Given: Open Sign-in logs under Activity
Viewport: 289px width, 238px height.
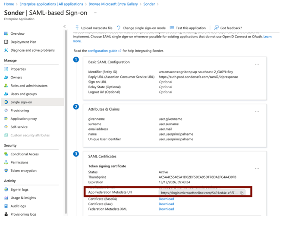Looking at the screenshot, I should (19, 189).
